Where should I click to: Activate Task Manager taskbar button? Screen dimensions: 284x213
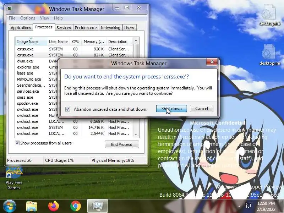pos(98,206)
